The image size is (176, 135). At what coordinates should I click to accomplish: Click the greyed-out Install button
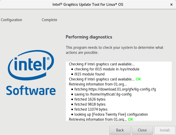click(x=165, y=130)
